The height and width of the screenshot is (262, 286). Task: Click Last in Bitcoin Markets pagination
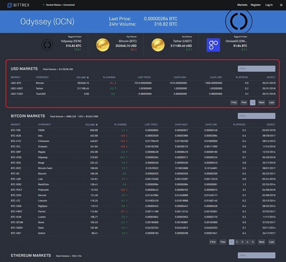pos(272,242)
